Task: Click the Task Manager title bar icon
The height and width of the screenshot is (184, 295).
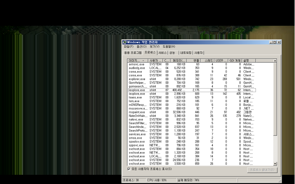Action: [x=125, y=42]
